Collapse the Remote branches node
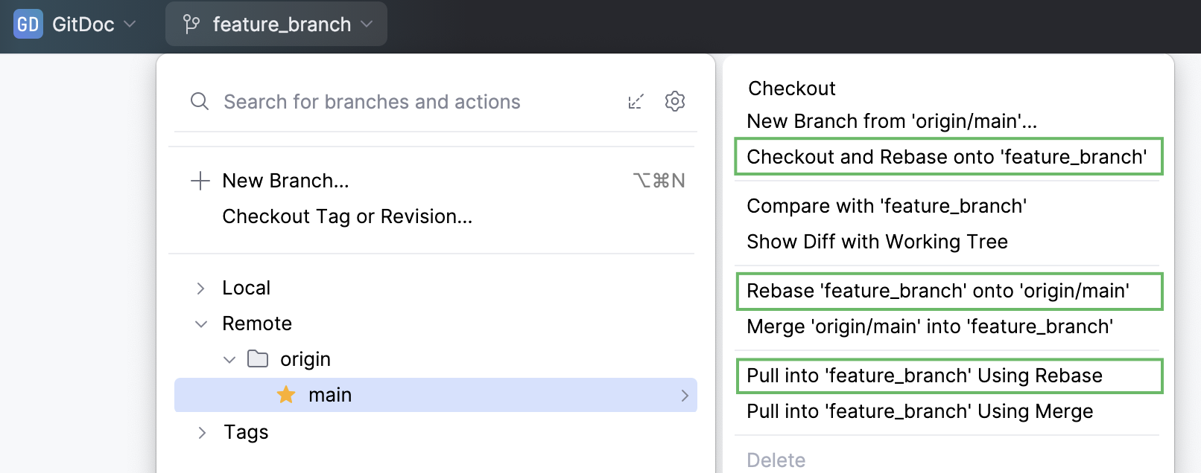Viewport: 1201px width, 473px height. coord(200,324)
